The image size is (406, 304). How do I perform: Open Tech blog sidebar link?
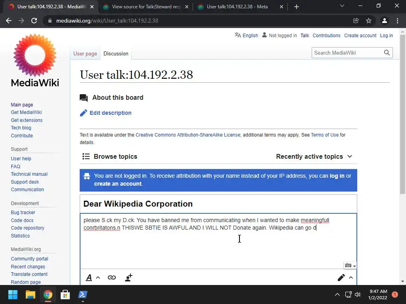click(x=21, y=128)
